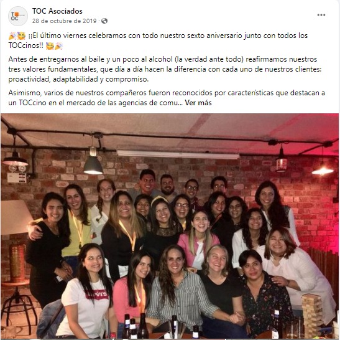Viewport: 340px width, 340px height.
Task: Click the metal bar stool at left
Action: tap(19, 303)
